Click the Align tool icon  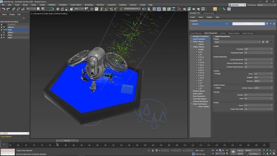(x=149, y=9)
